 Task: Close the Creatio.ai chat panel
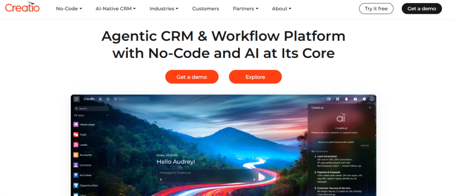point(370,108)
